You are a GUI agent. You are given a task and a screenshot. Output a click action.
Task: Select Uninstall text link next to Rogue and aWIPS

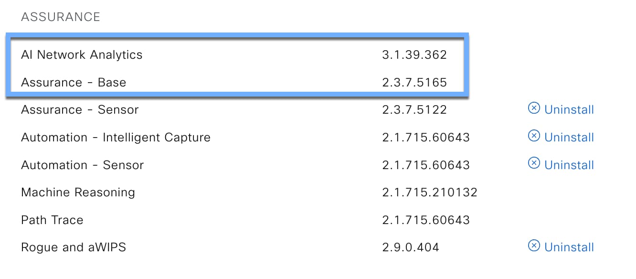coord(569,247)
